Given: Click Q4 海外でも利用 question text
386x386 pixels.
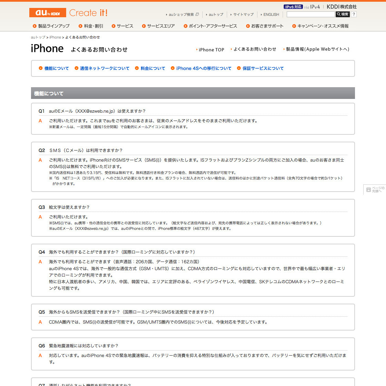Looking at the screenshot, I should (122, 252).
